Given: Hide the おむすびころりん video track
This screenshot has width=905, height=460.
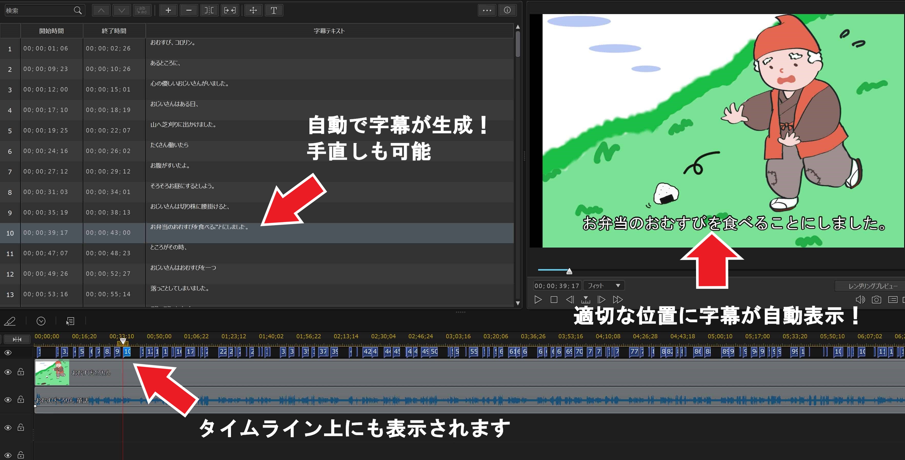Looking at the screenshot, I should (x=8, y=372).
